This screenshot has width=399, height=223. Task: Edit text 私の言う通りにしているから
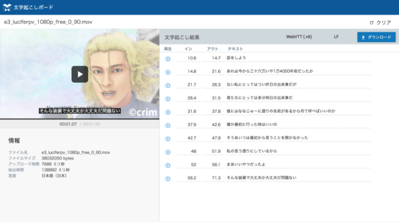[298, 151]
